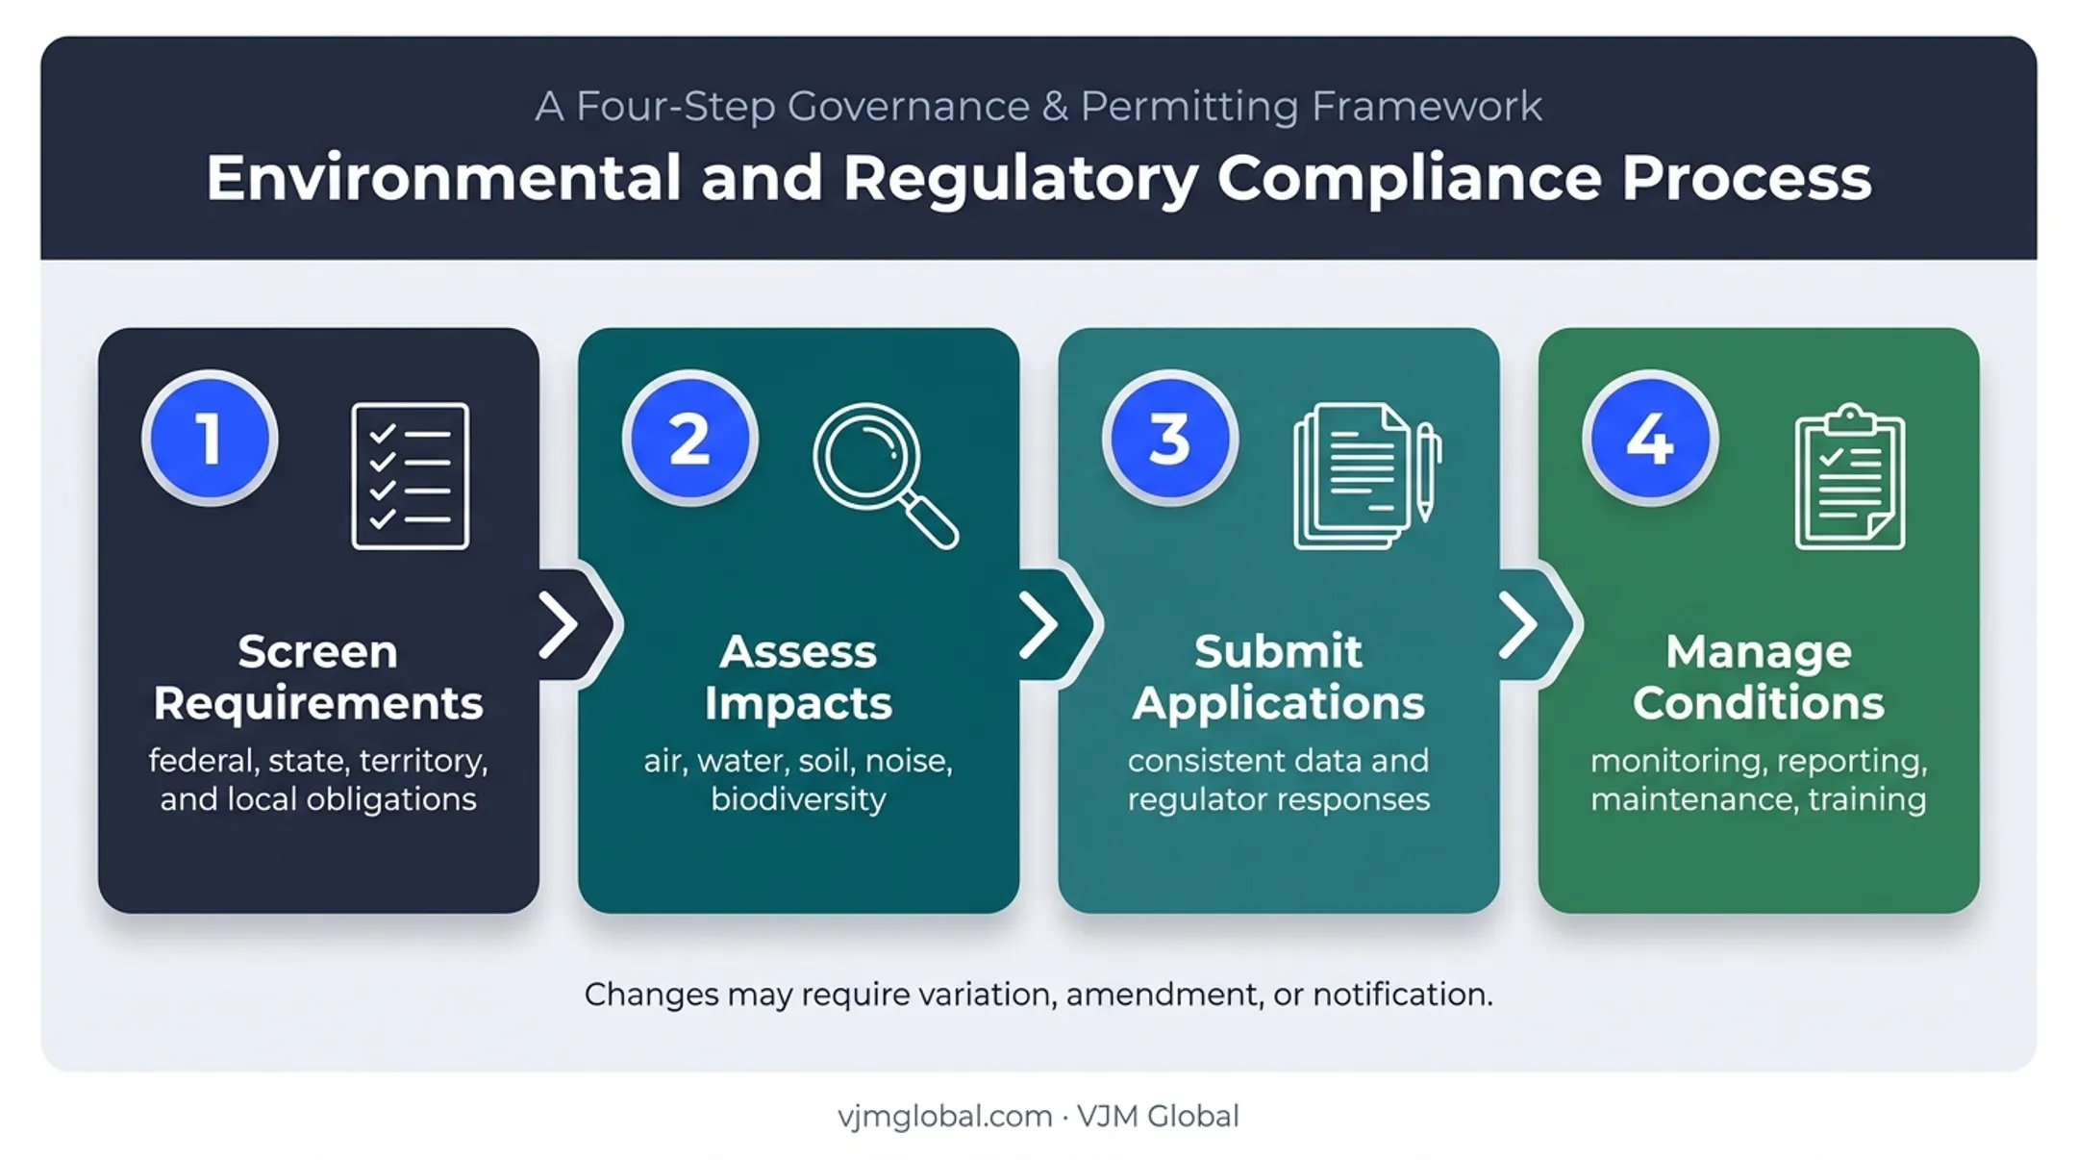This screenshot has height=1160, width=2077.
Task: Click the 'Environmental and Regulatory Compliance Process' title
Action: (1038, 178)
